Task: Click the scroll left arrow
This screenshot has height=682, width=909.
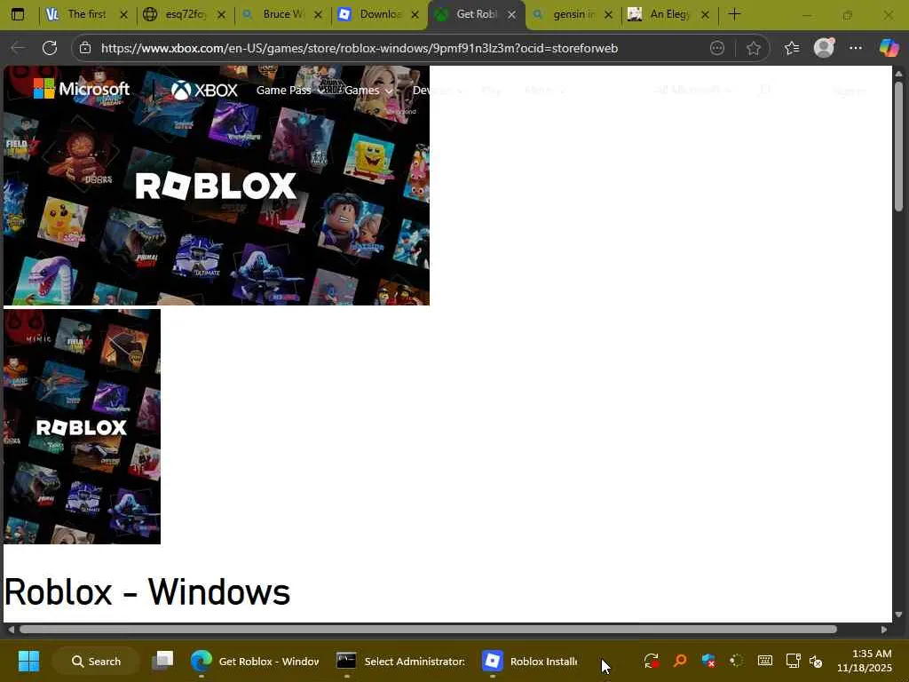Action: click(x=11, y=630)
